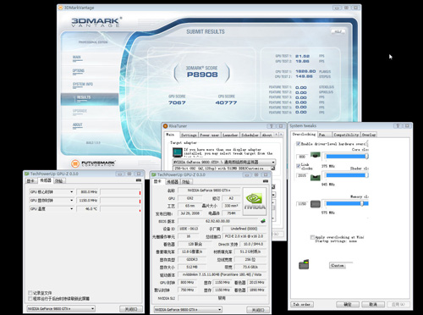Click the monitor icon under Target adapter
This screenshot has height=315, width=423.
(178, 152)
